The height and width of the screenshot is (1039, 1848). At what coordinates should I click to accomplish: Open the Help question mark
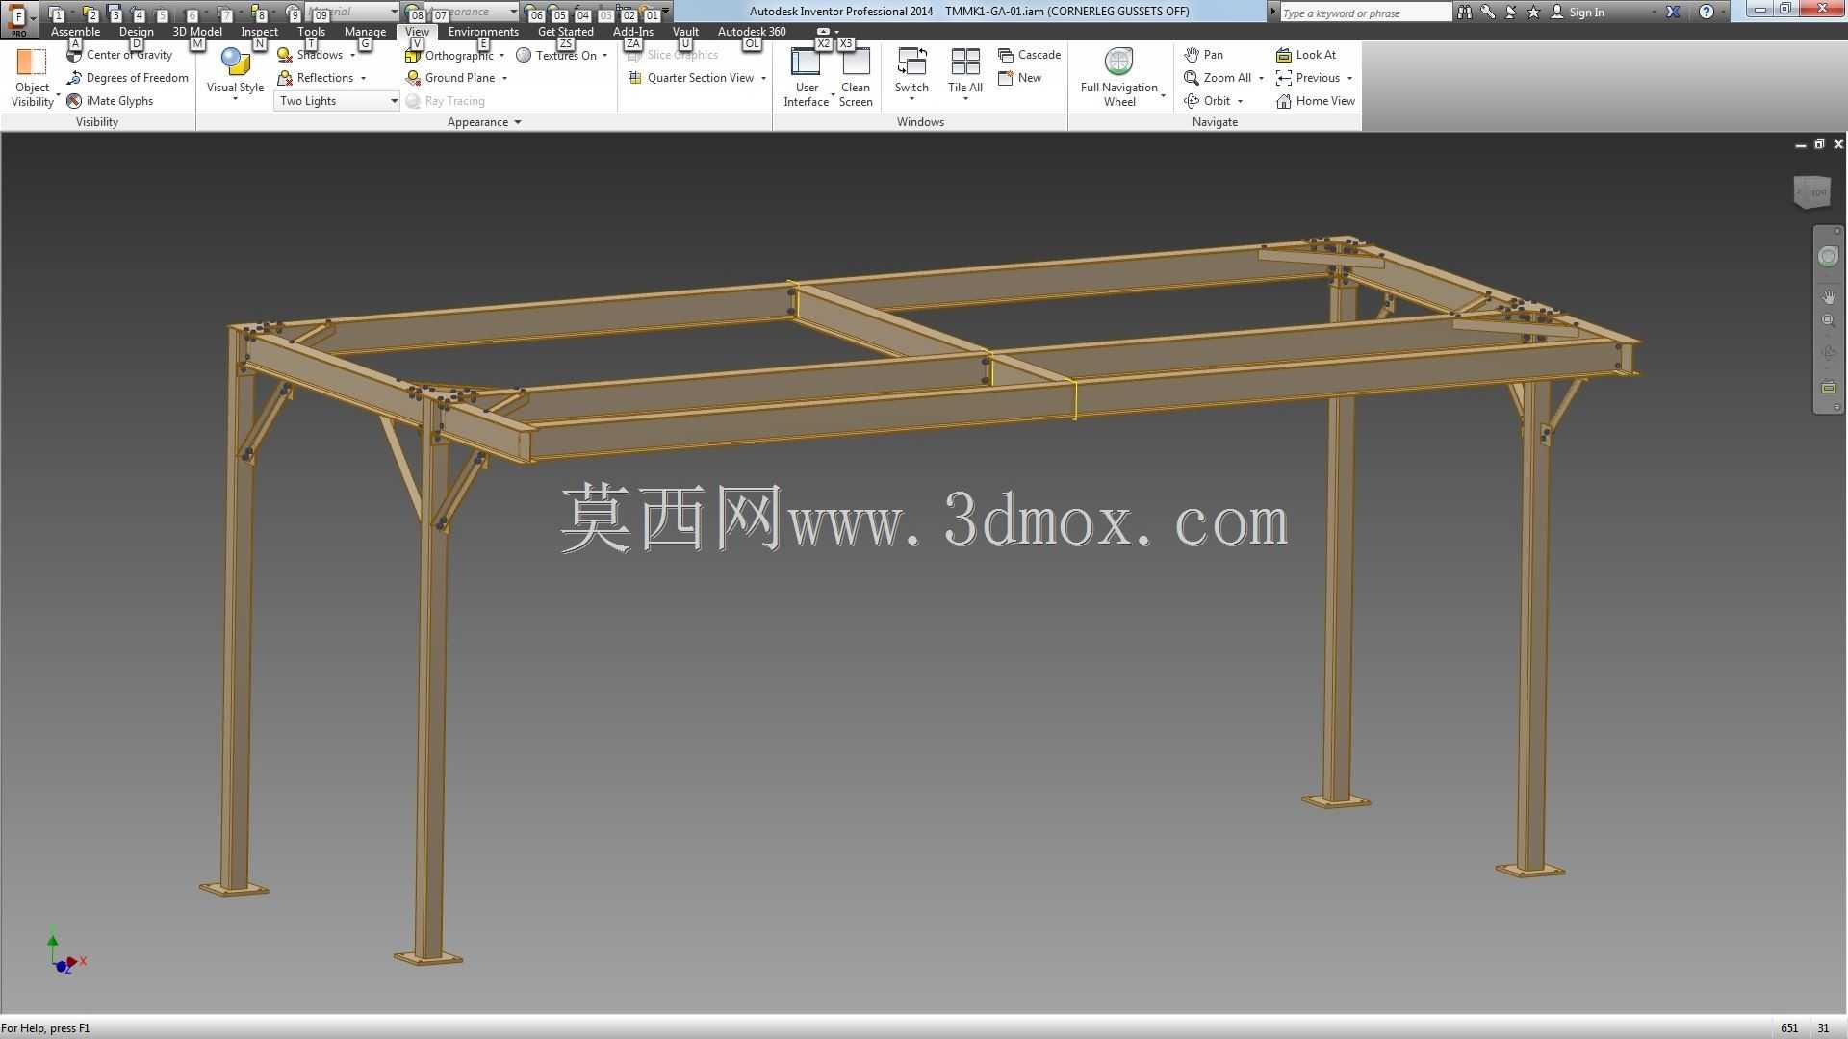(x=1706, y=13)
